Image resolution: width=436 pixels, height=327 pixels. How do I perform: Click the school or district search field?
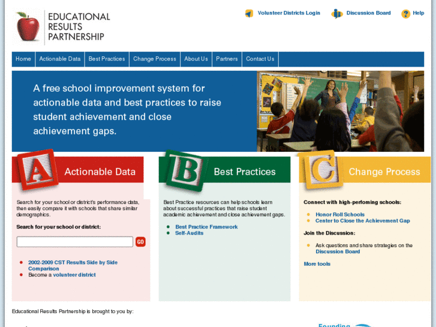(75, 242)
